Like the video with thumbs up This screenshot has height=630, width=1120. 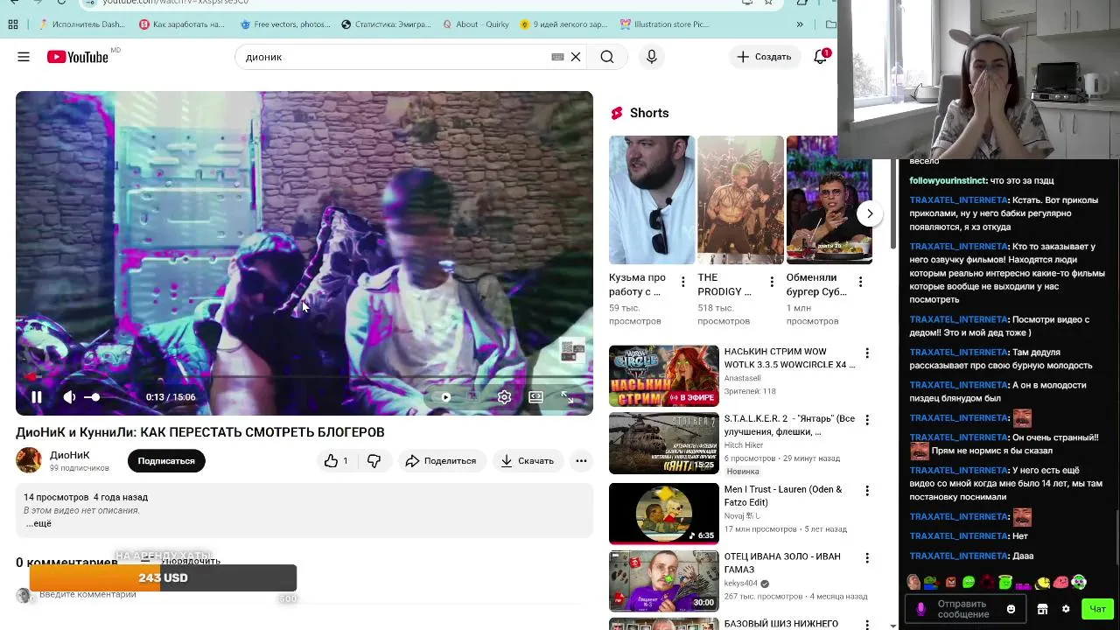pyautogui.click(x=337, y=461)
